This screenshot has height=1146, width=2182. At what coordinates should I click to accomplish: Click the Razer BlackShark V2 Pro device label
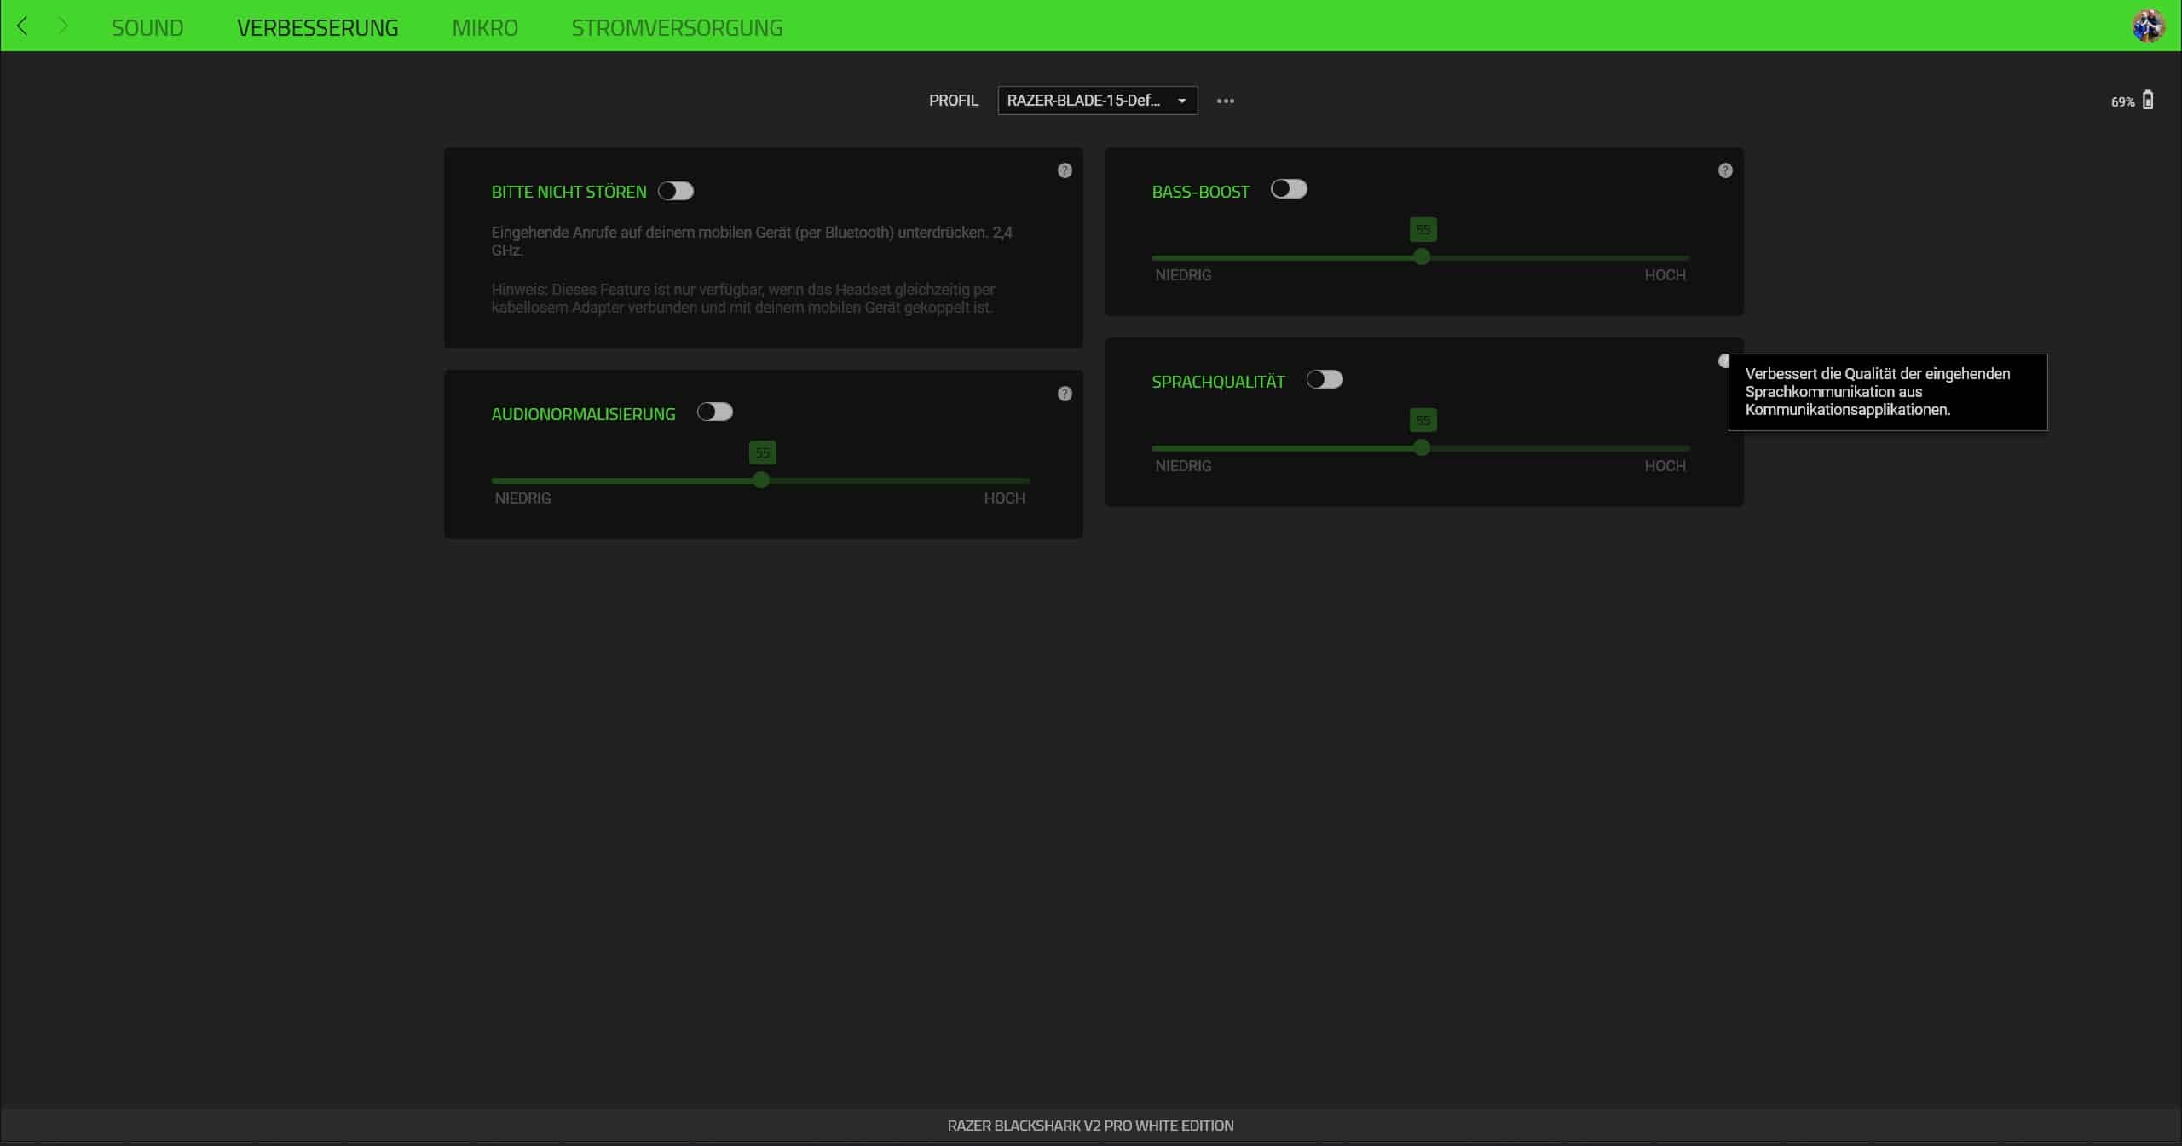[1090, 1125]
